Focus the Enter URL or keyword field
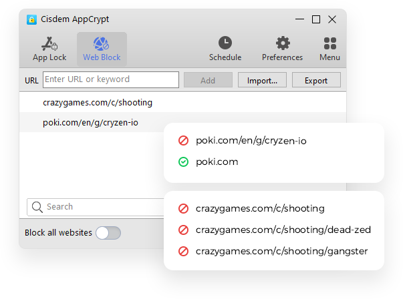 pyautogui.click(x=111, y=79)
